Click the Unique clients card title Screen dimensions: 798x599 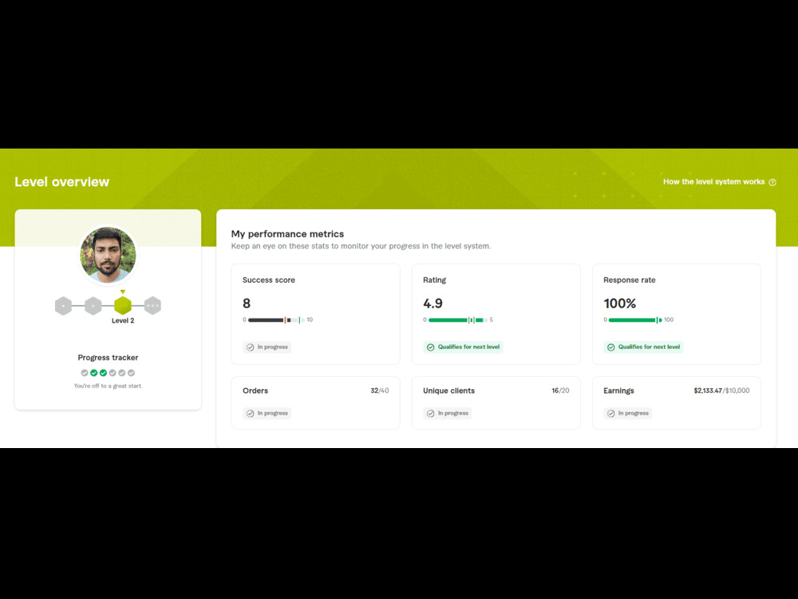448,391
